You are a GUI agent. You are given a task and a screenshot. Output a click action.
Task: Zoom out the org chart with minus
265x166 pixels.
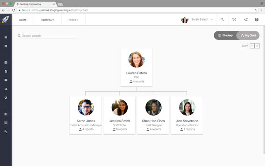coord(252,46)
